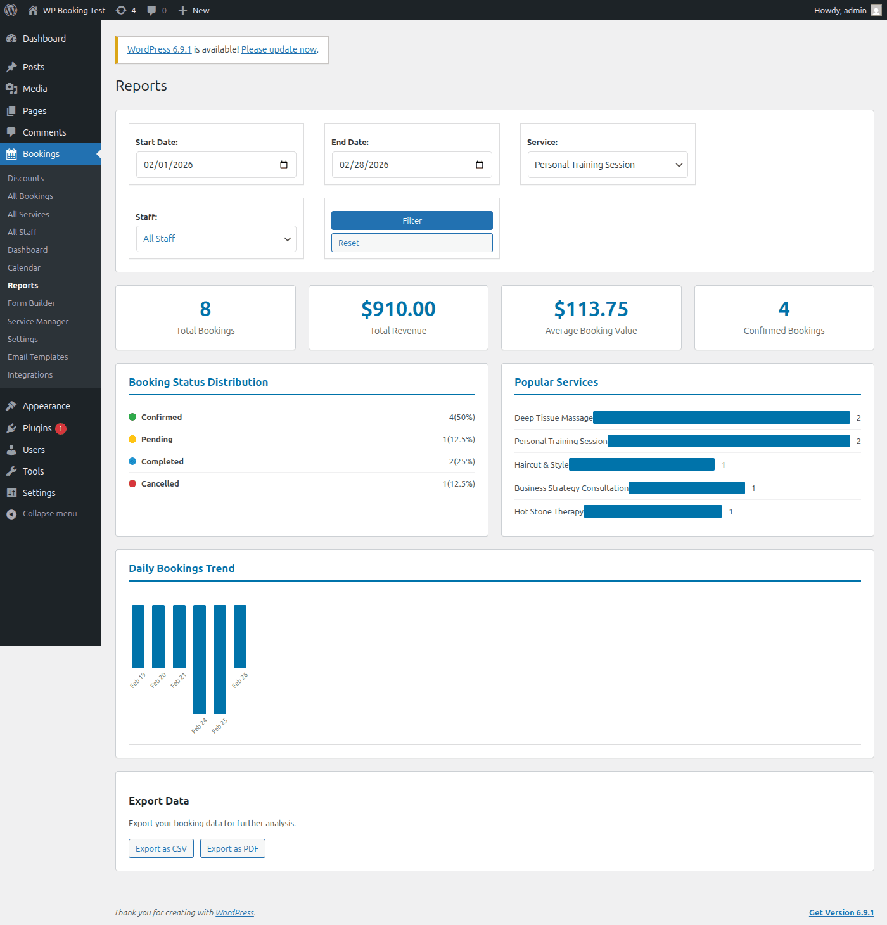Open the Service dropdown

click(x=607, y=165)
